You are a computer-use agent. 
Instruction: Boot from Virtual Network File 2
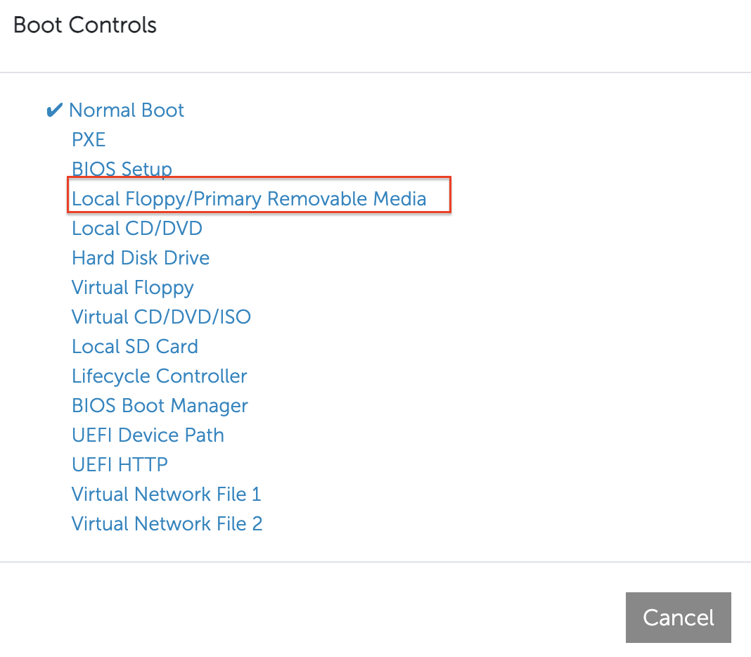click(x=167, y=524)
